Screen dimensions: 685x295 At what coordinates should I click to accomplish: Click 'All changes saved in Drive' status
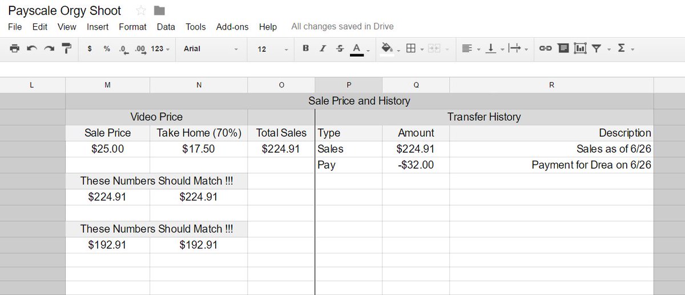[x=342, y=26]
